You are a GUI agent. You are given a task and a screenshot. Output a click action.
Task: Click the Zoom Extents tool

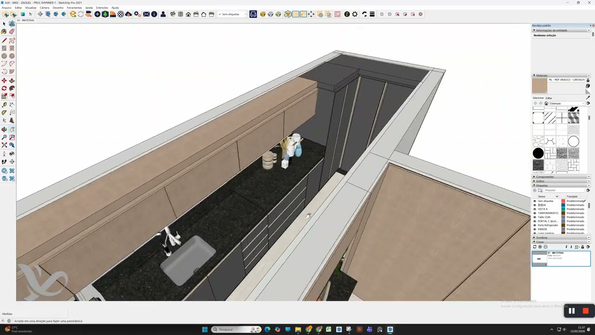(x=4, y=145)
